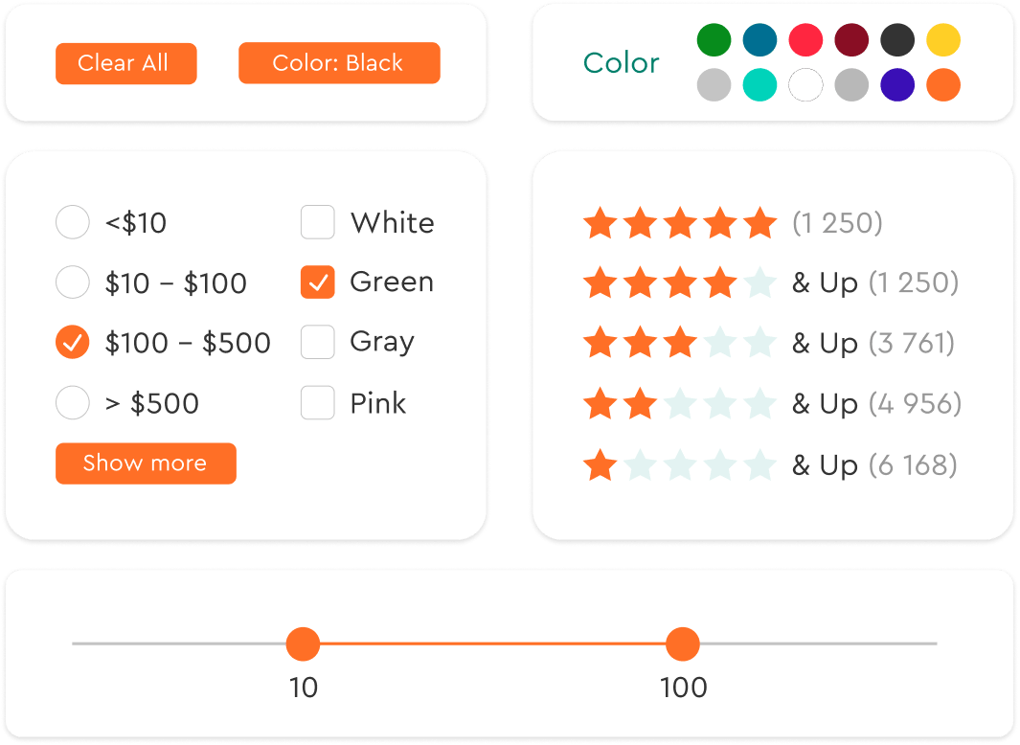Filter by 2 stars & Up
This screenshot has width=1020, height=745.
(x=680, y=403)
